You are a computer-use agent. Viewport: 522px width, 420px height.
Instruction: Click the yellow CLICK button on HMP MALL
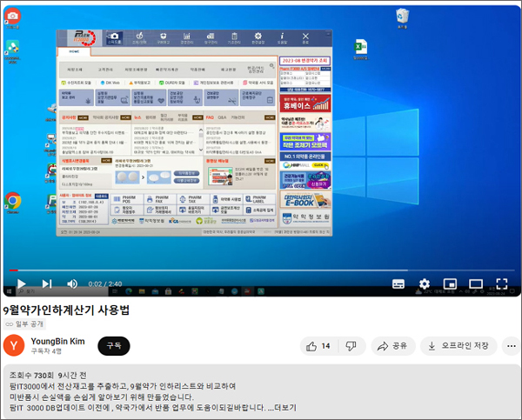pyautogui.click(x=320, y=165)
